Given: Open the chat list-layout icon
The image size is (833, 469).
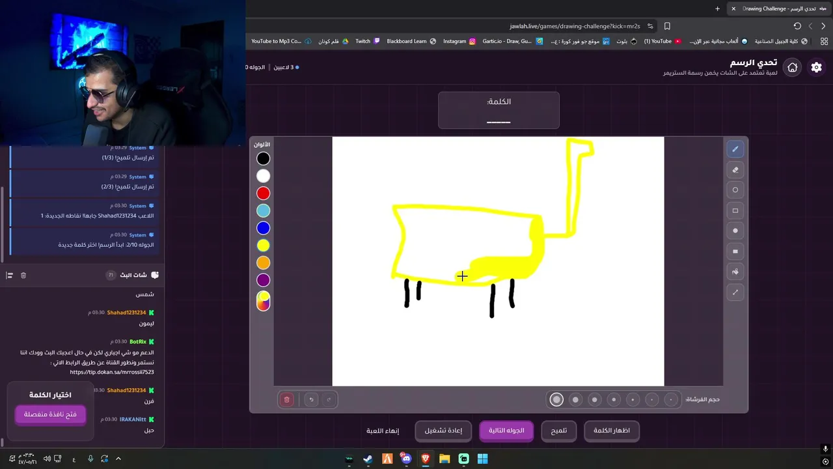Looking at the screenshot, I should click(9, 276).
